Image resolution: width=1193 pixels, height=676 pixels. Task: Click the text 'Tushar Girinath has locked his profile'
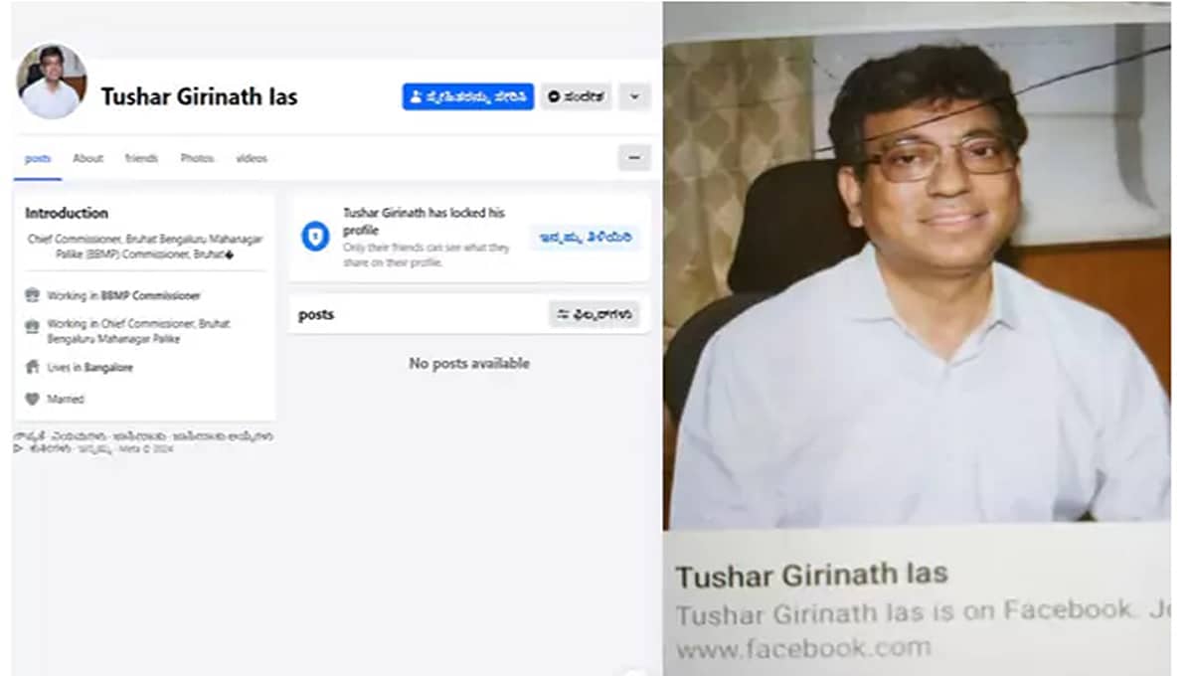425,220
